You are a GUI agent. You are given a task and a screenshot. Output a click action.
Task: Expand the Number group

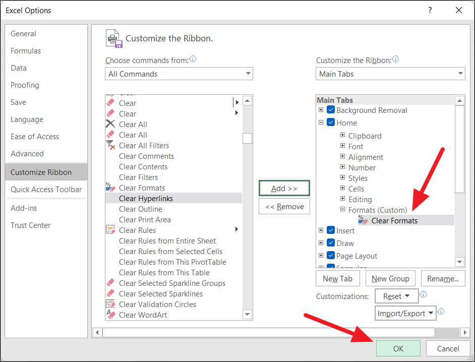(x=342, y=166)
